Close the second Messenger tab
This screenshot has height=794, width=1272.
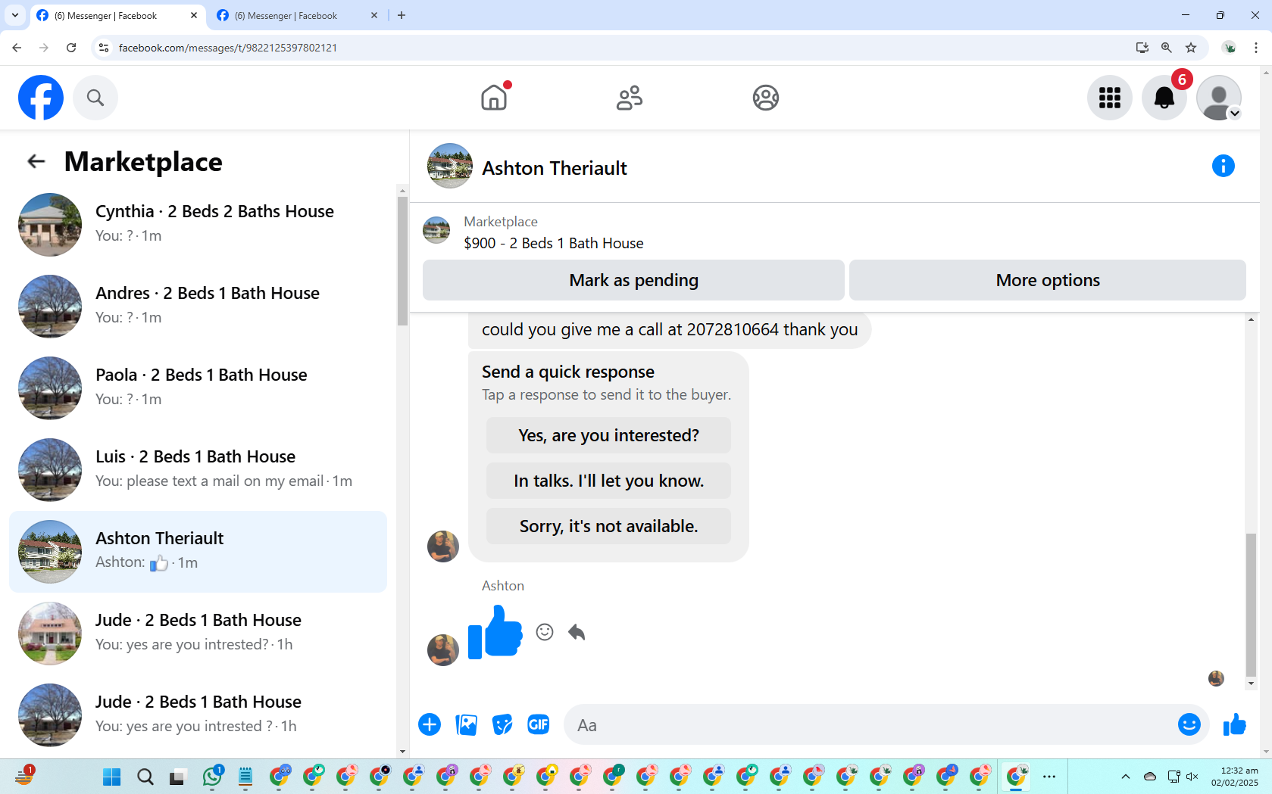point(374,16)
